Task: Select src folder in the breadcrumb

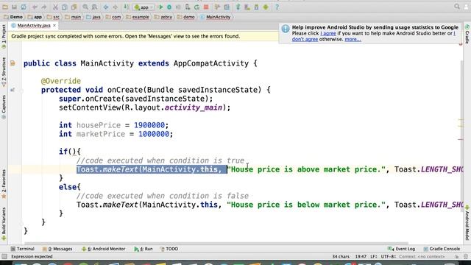Action: 53,17
